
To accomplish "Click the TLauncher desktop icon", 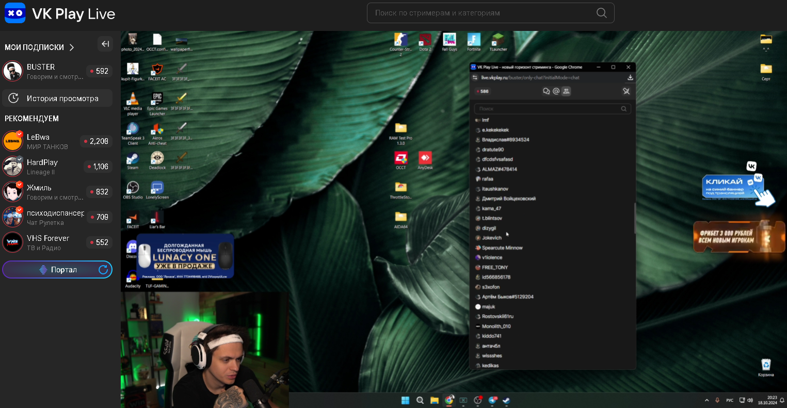I will click(x=498, y=42).
